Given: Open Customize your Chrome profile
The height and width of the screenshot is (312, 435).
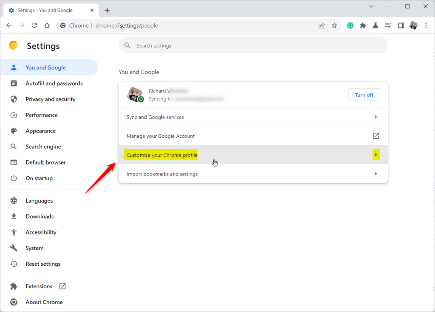Looking at the screenshot, I should pyautogui.click(x=253, y=155).
